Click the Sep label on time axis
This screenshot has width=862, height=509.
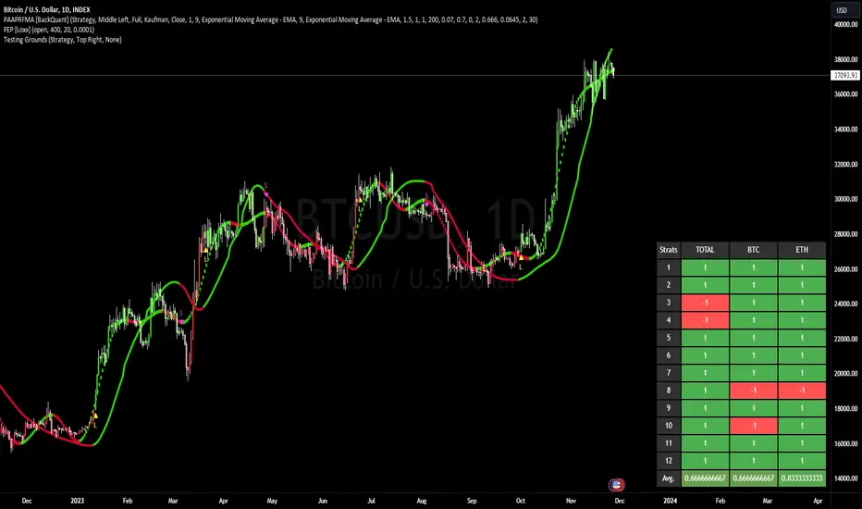click(x=472, y=501)
